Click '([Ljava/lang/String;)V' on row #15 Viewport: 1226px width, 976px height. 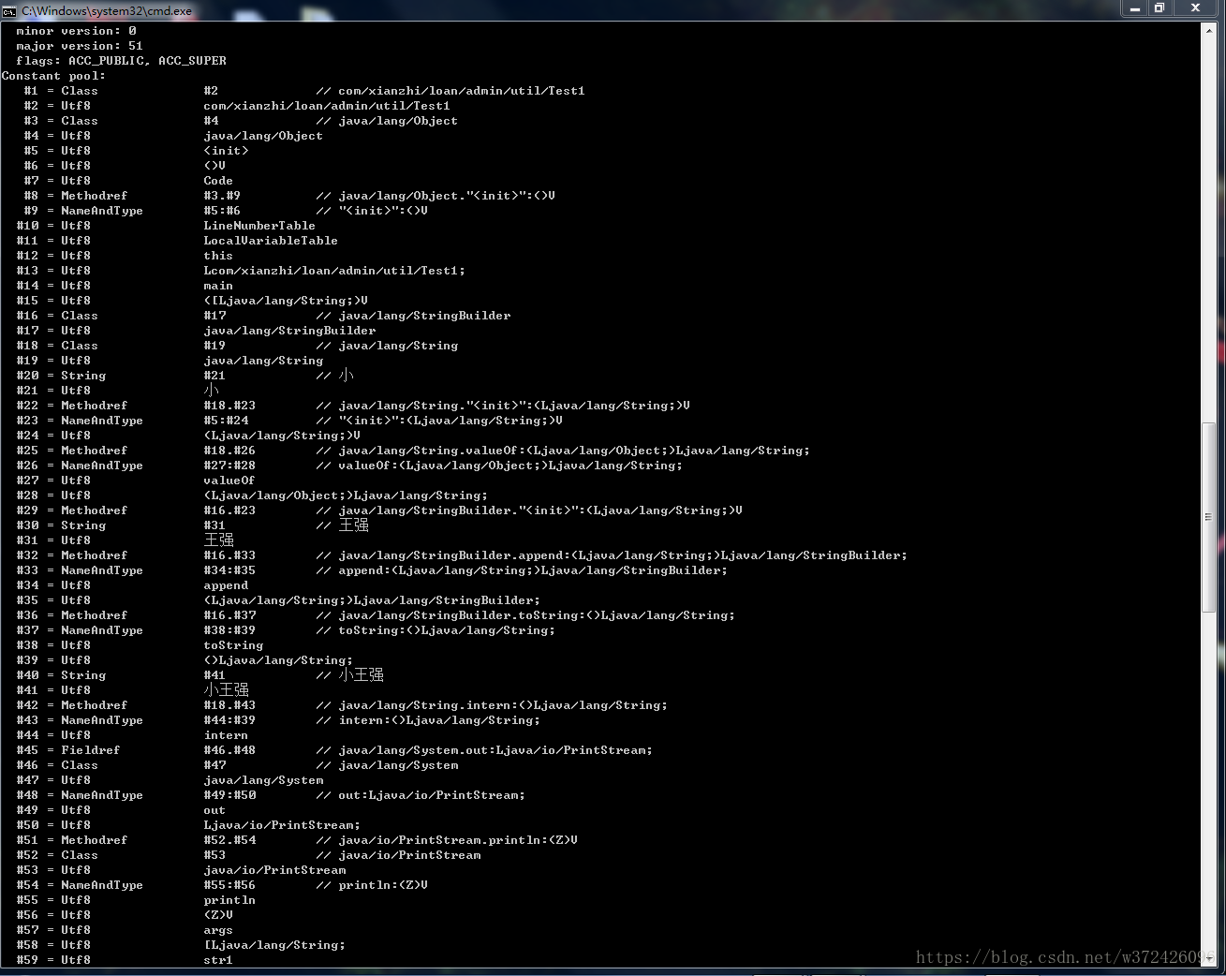coord(286,301)
